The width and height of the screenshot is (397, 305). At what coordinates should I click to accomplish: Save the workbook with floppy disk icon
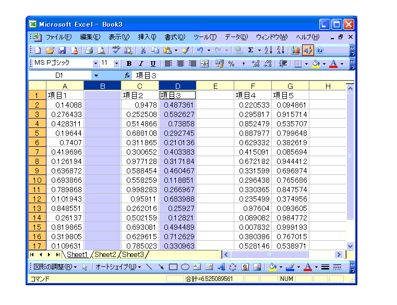point(62,51)
